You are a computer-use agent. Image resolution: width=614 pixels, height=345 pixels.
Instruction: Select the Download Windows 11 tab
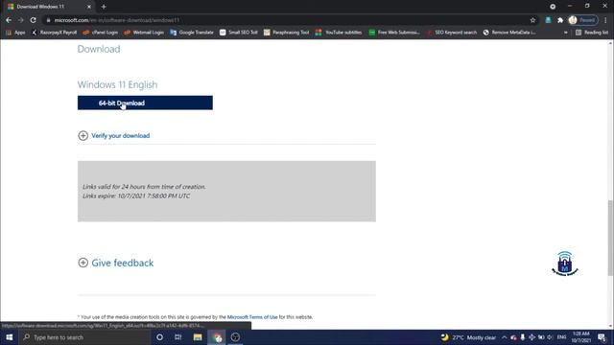point(49,7)
